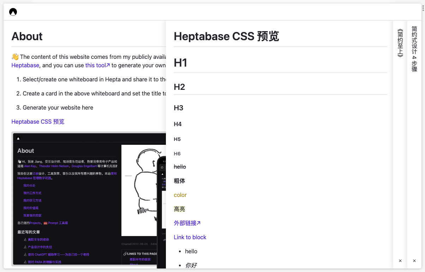This screenshot has width=425, height=272.
Task: Click the H2 sample heading
Action: coord(179,87)
